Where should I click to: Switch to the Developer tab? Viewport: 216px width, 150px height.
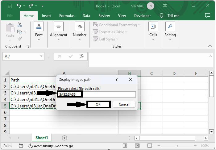tap(142, 16)
